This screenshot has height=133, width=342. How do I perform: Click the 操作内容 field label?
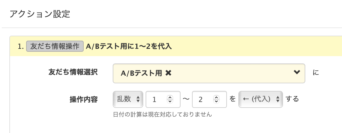point(83,99)
